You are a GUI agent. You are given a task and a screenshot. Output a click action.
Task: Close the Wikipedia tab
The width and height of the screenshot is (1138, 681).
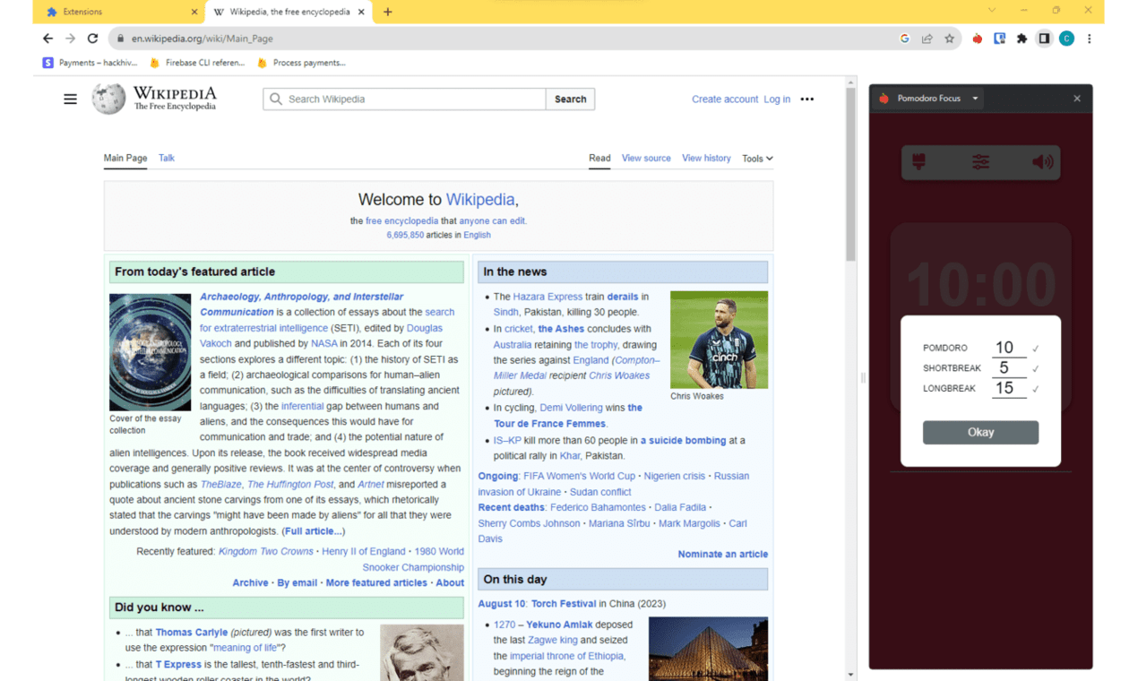pos(361,12)
